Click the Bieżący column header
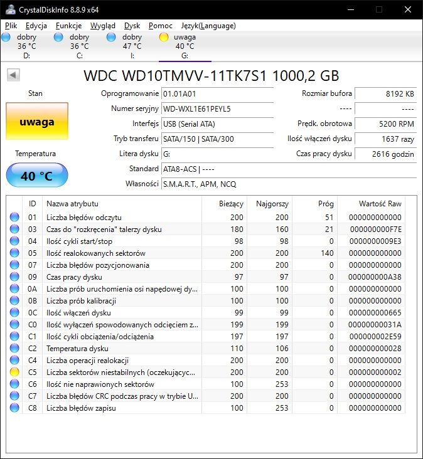Viewport: 423px width, 459px height. 225,204
